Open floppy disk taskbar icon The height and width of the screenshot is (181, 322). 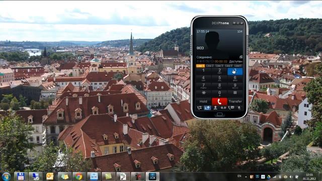[x=21, y=176]
